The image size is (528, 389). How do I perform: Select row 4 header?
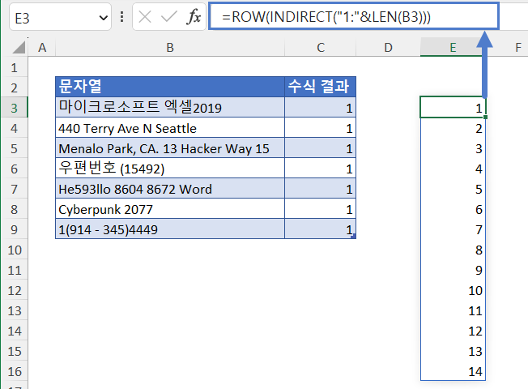coord(14,128)
